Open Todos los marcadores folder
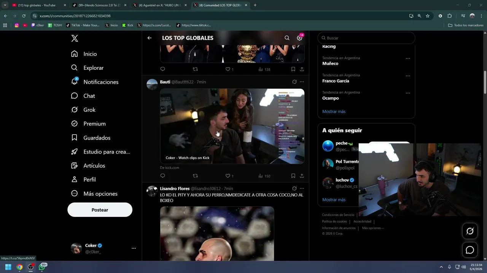Screen dimensions: 487x273 [x=466, y=25]
